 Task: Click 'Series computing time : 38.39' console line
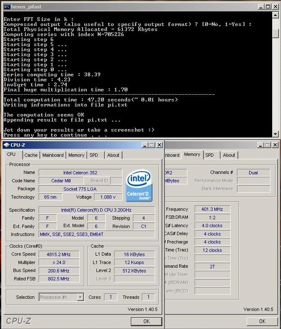click(52, 75)
